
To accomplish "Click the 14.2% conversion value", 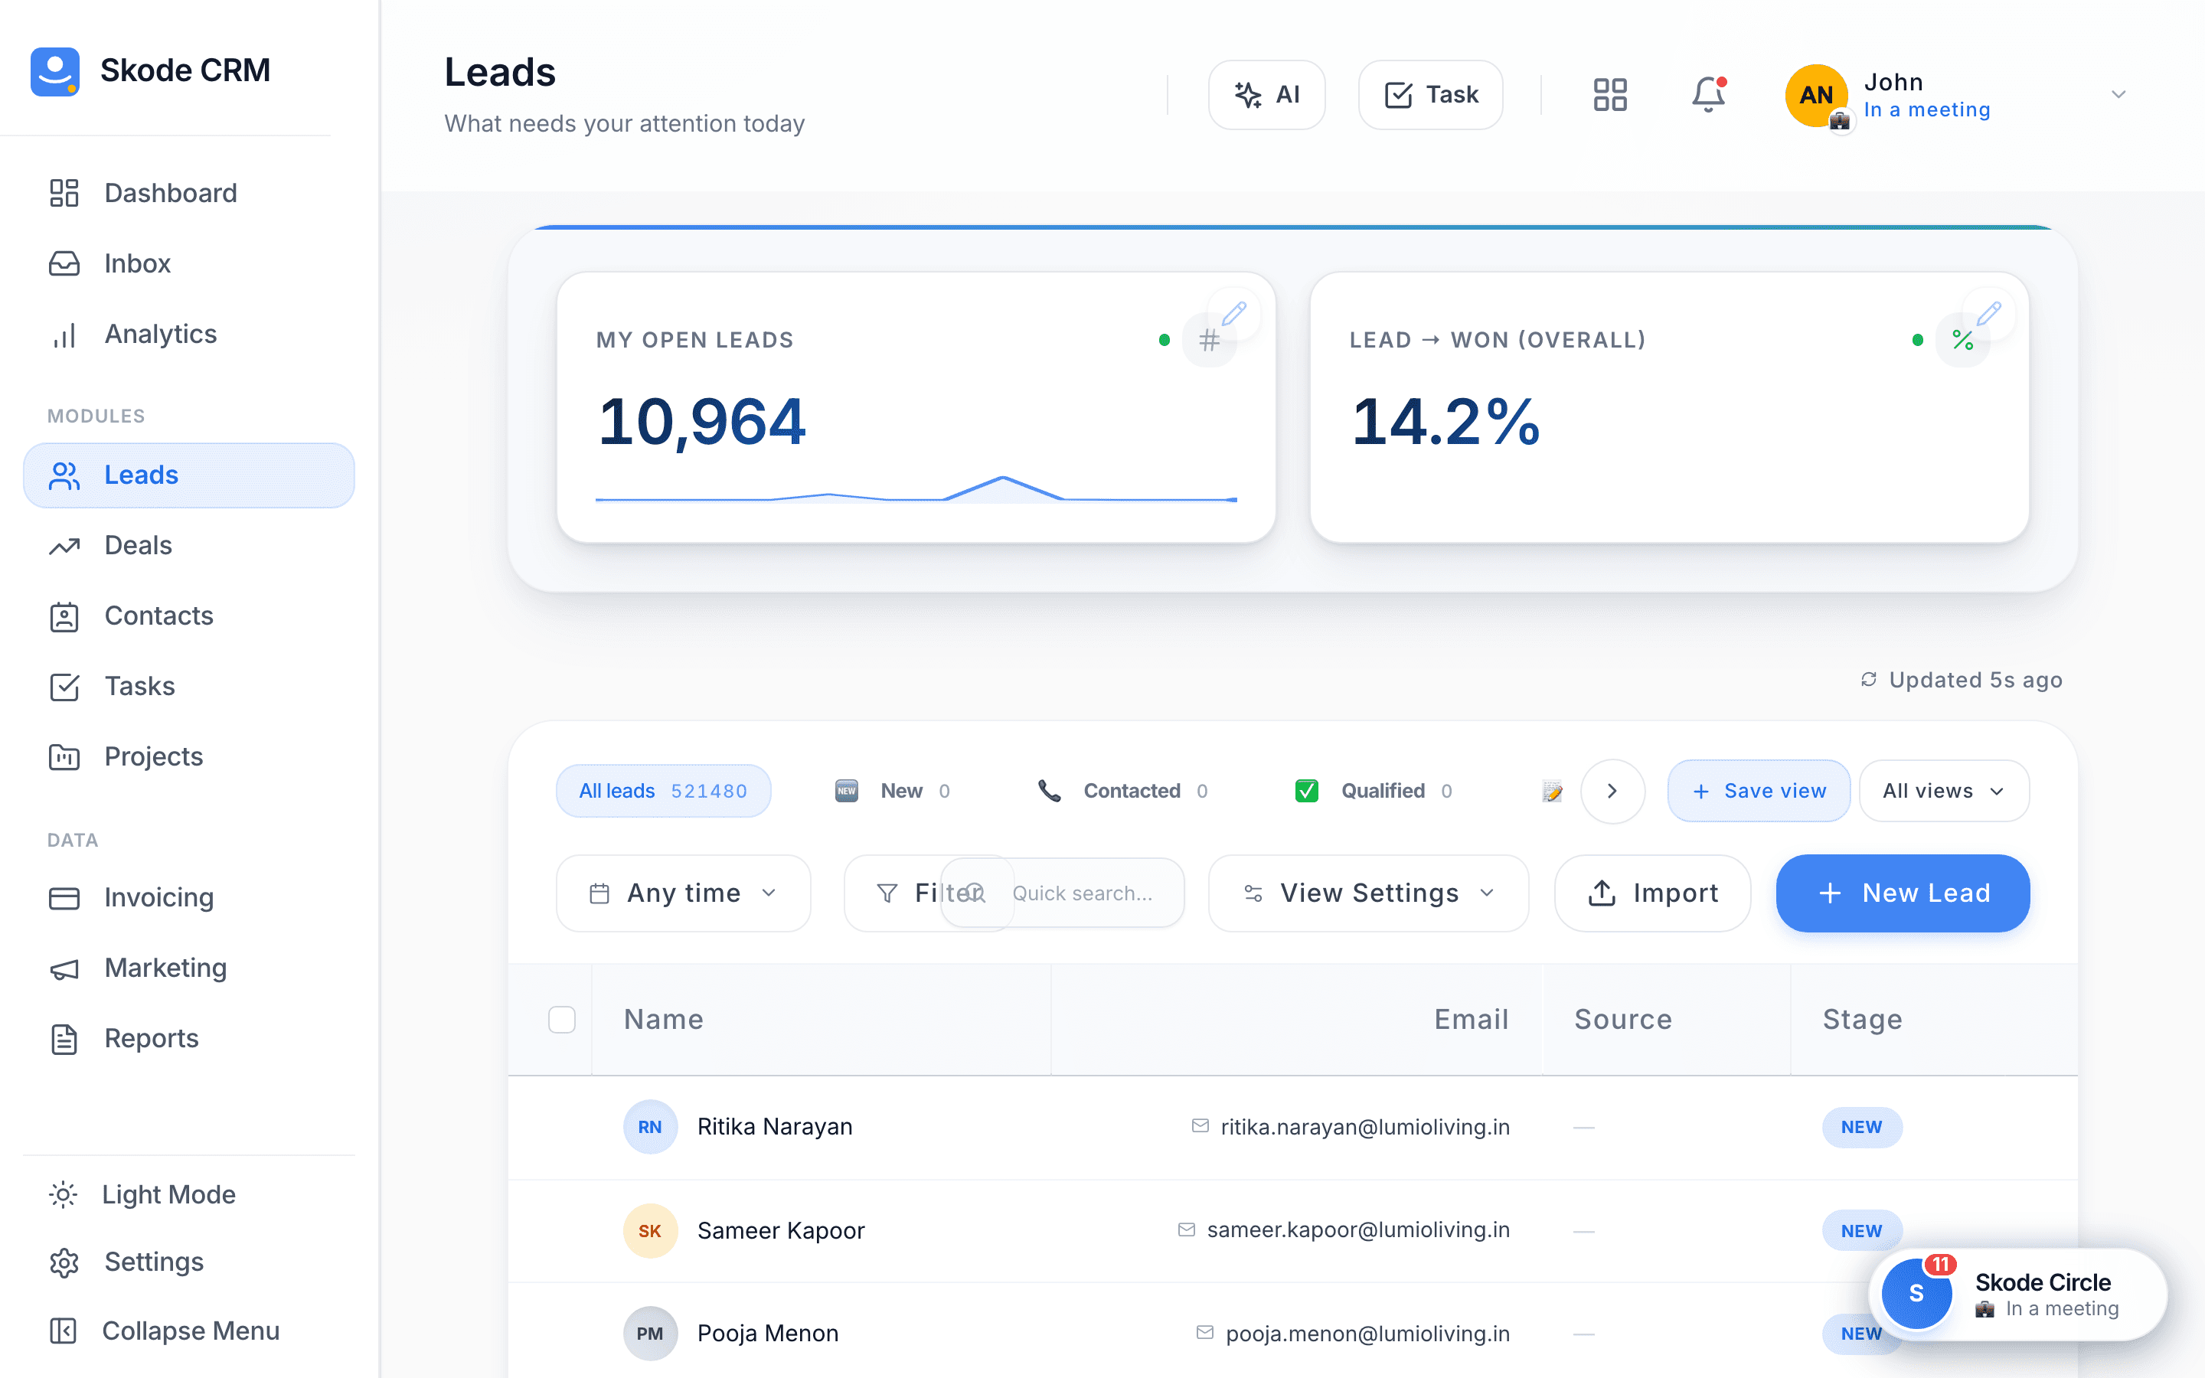I will [x=1446, y=423].
